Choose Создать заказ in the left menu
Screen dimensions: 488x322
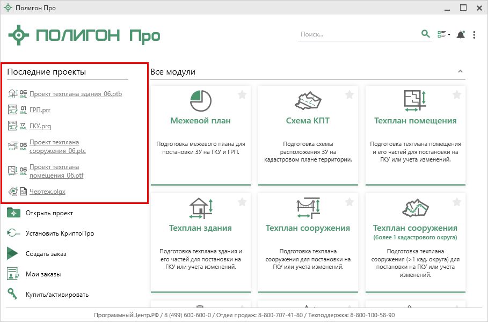(46, 254)
